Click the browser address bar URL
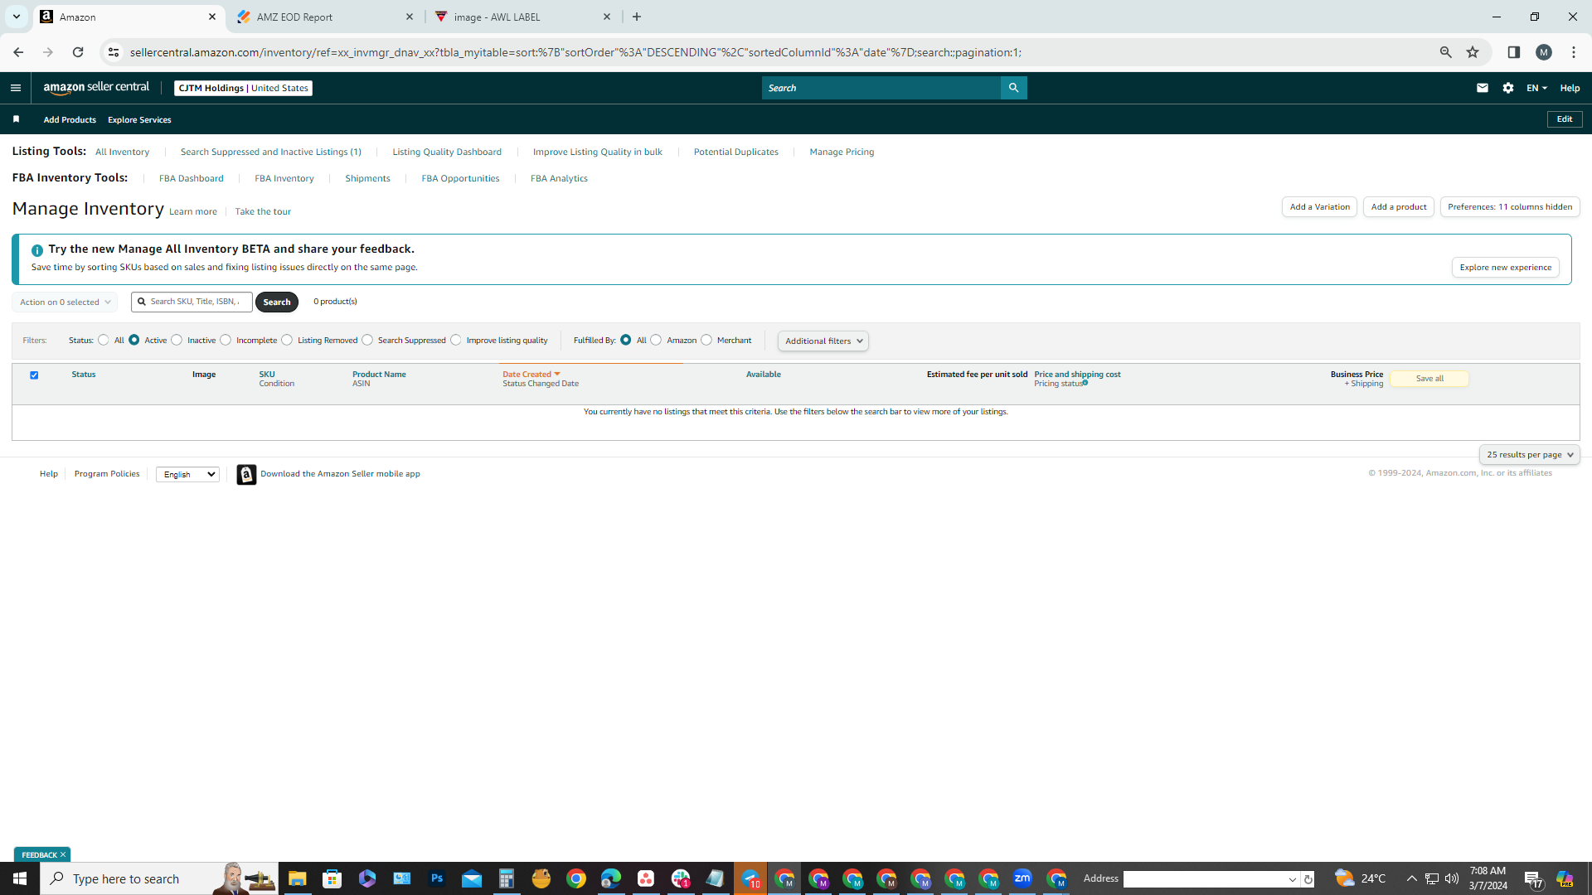This screenshot has width=1592, height=895. (575, 52)
